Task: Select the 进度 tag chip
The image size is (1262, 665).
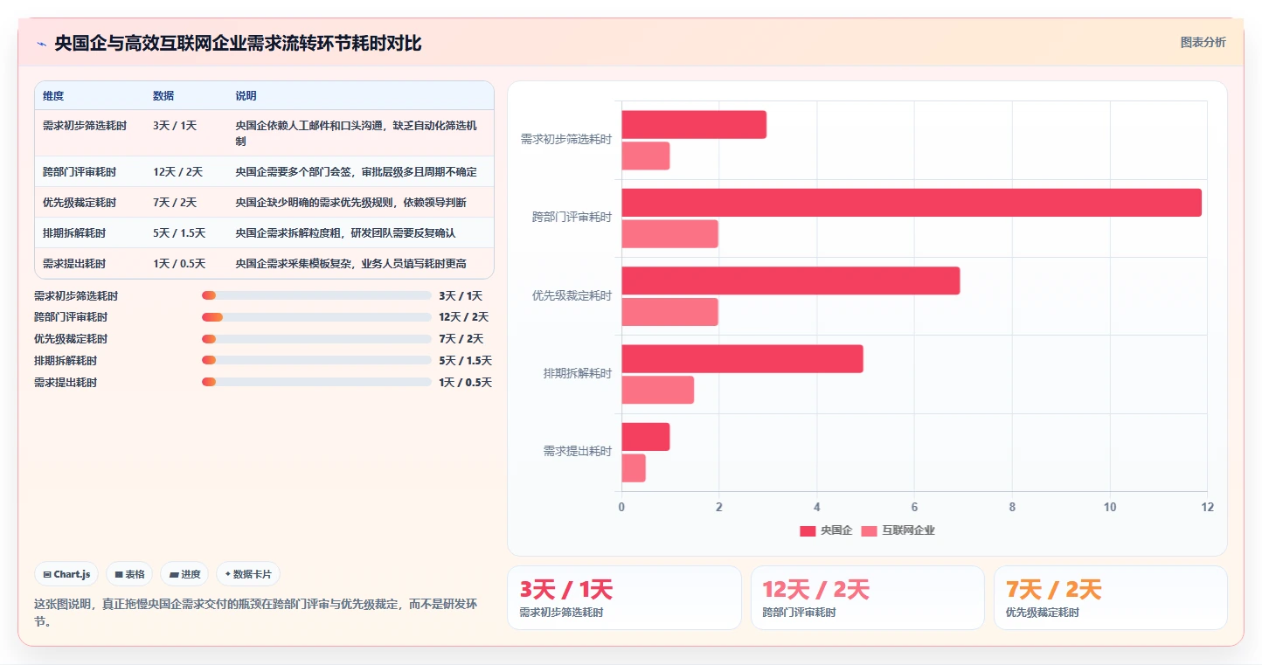Action: pyautogui.click(x=185, y=574)
